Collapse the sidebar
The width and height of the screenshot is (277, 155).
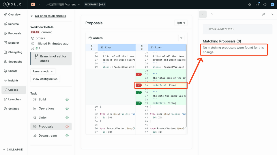tap(13, 150)
